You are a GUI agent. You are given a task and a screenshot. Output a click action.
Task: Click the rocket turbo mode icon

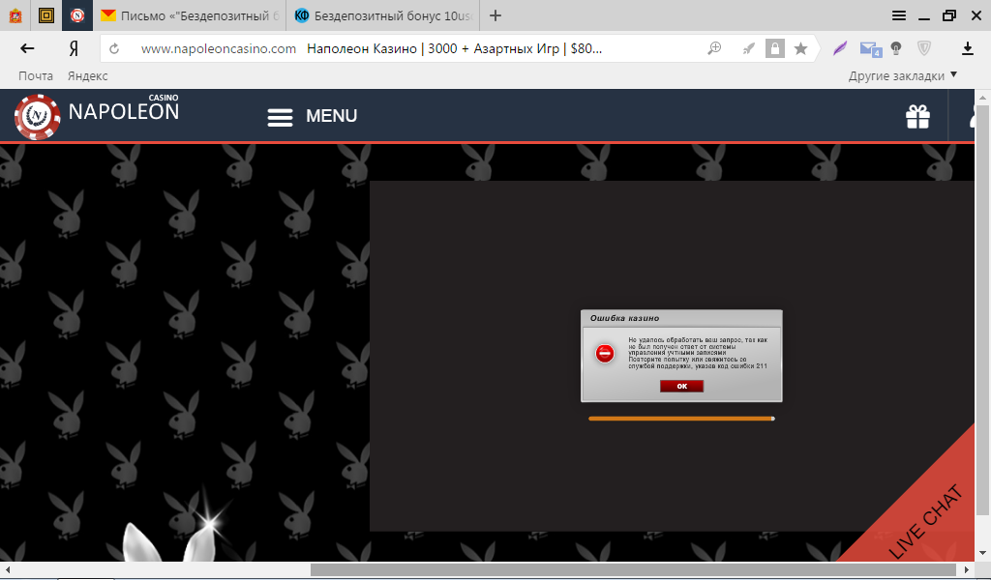point(748,48)
